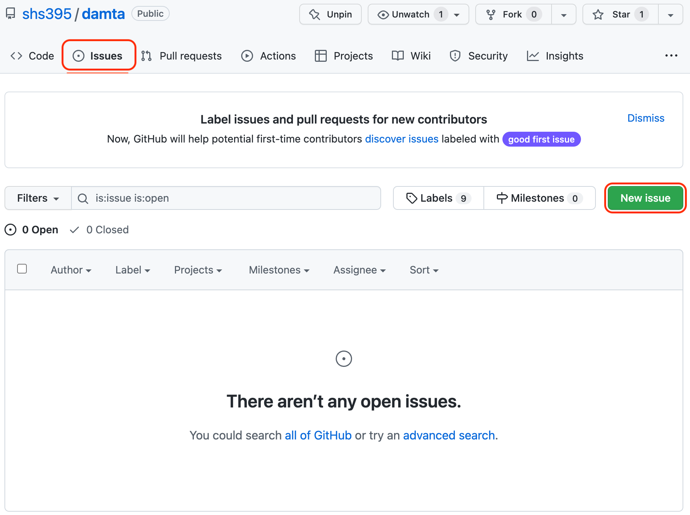Expand the Assignee filter dropdown
The image size is (690, 515).
pyautogui.click(x=360, y=270)
